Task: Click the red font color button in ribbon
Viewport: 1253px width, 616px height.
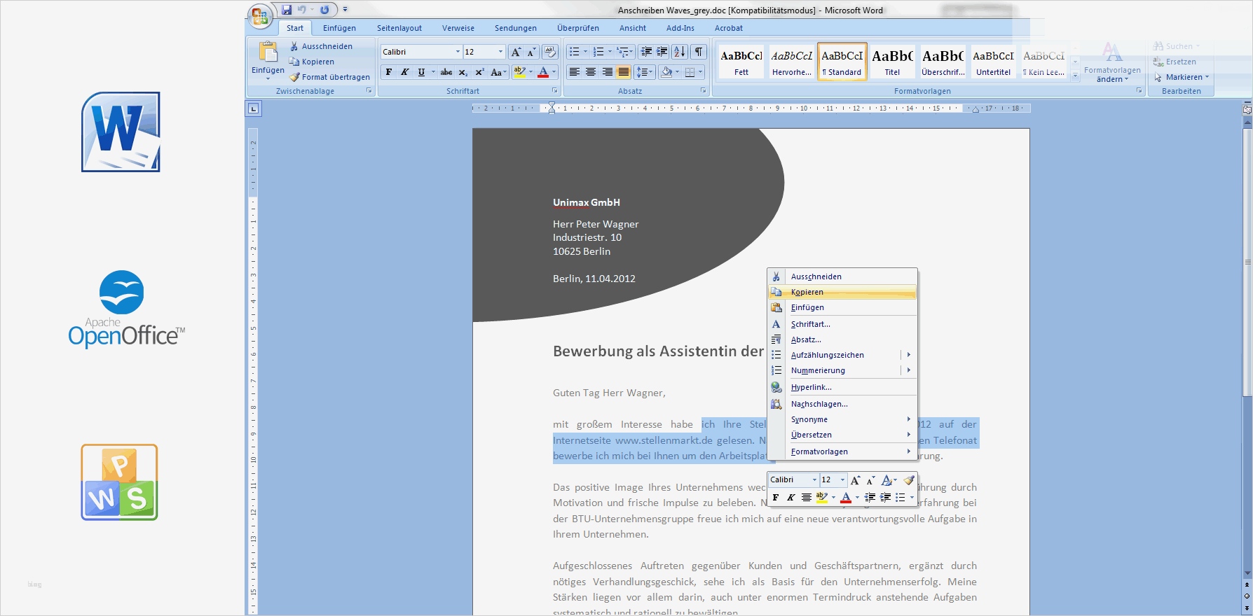Action: (543, 72)
